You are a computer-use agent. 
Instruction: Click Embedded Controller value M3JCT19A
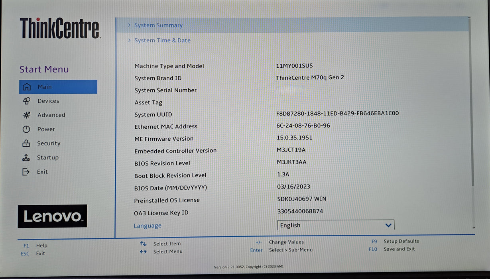[x=291, y=150]
